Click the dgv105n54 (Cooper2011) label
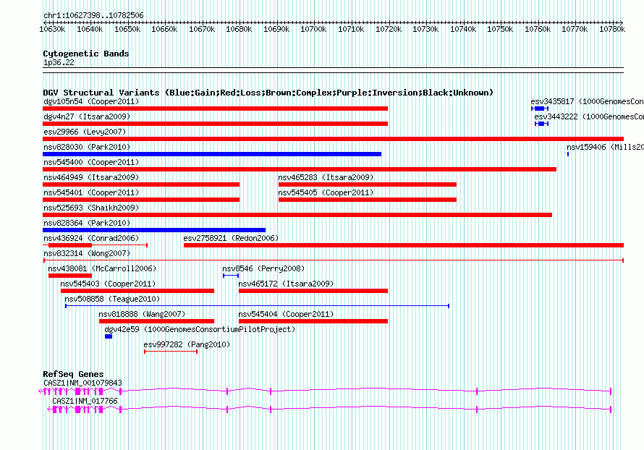The height and width of the screenshot is (450, 644). 91,101
